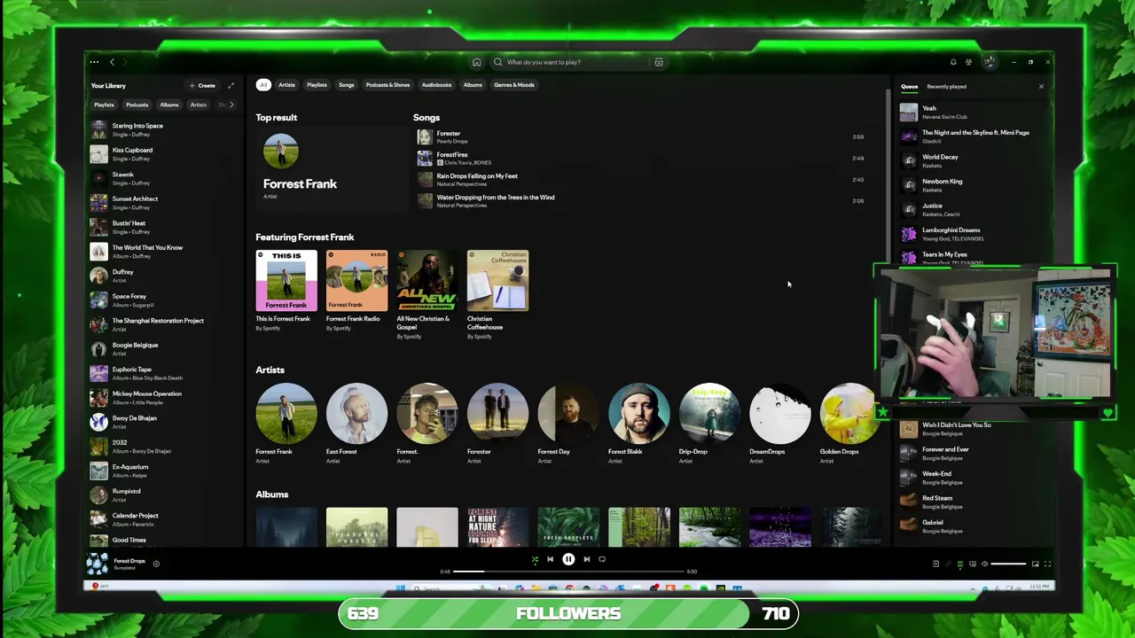
Task: Seek in the song progress bar
Action: tap(568, 572)
